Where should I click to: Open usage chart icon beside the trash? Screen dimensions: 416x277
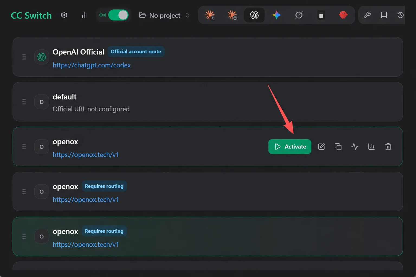pyautogui.click(x=371, y=147)
